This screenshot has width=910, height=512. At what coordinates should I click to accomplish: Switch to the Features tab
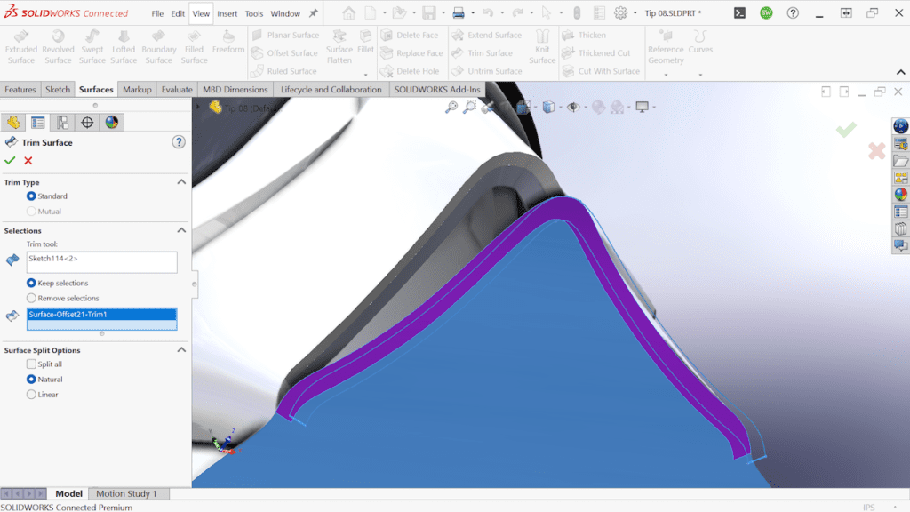tap(20, 89)
